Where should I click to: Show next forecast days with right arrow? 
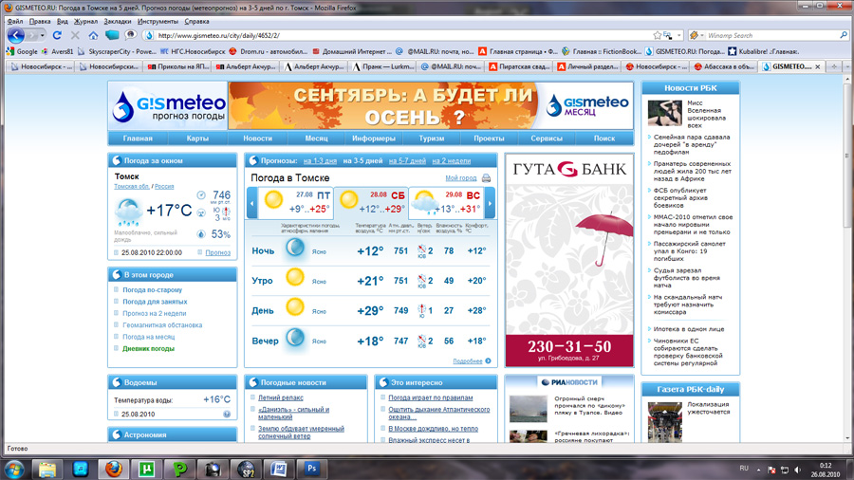pyautogui.click(x=490, y=203)
